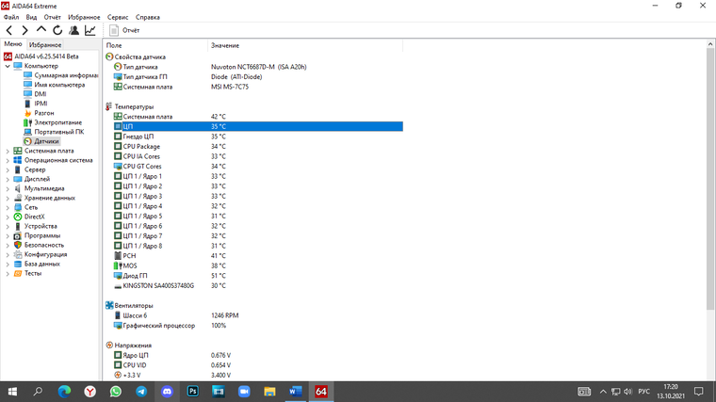
Task: Go back with the left arrow toolbar icon
Action: click(9, 30)
